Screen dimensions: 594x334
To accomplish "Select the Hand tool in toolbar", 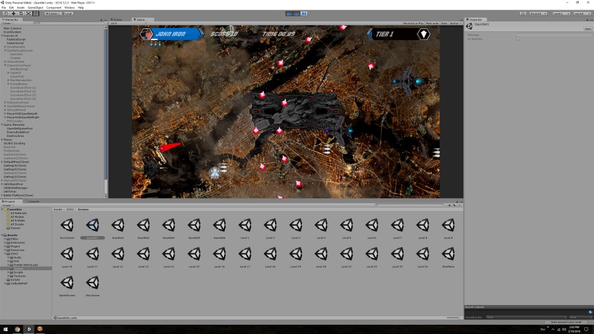I will point(6,13).
